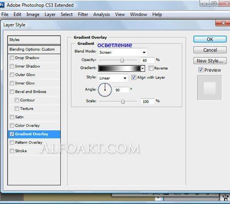The image size is (230, 204).
Task: Click the style preview thumbnail
Action: [x=210, y=88]
